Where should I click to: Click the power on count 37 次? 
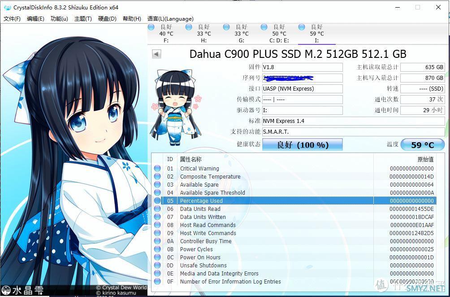pyautogui.click(x=423, y=100)
